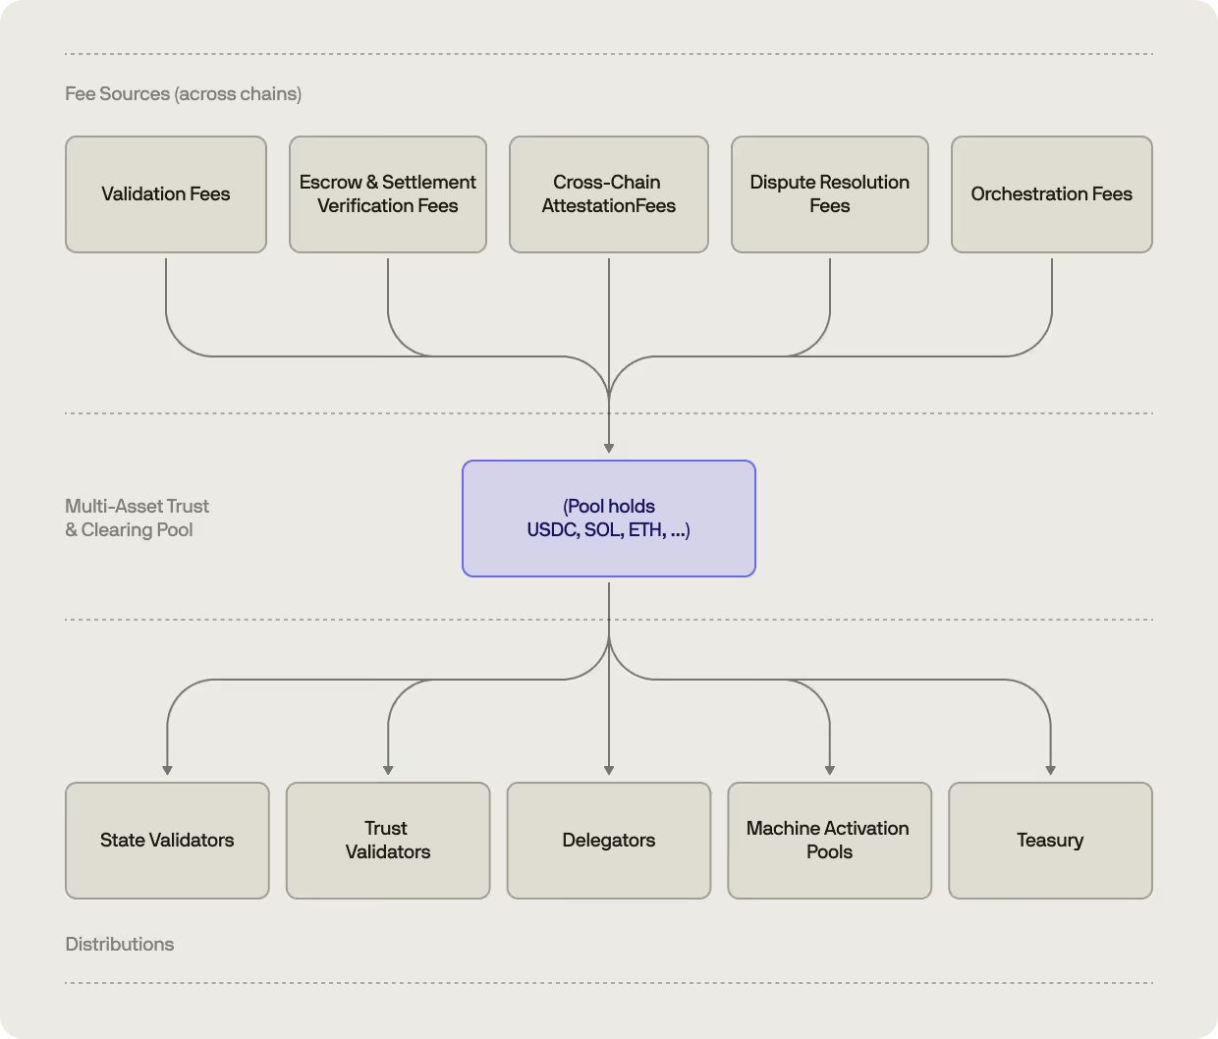
Task: Click the Machine Activation Pools box
Action: coord(829,840)
